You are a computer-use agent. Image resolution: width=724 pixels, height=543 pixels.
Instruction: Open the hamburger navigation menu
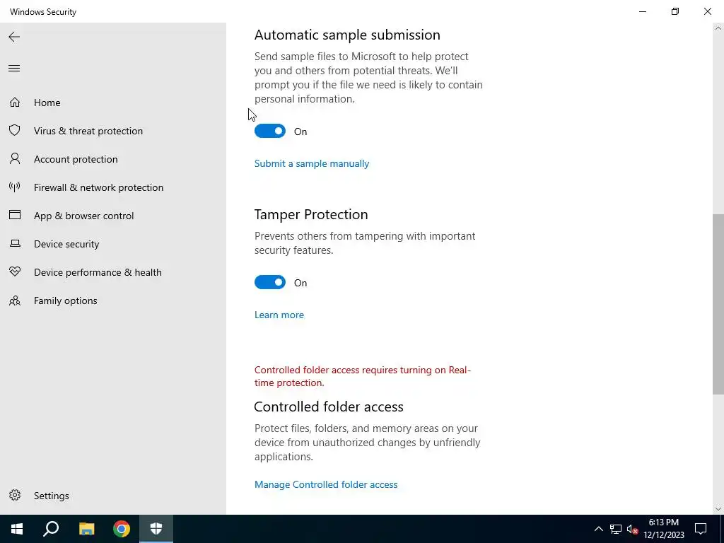(x=14, y=69)
